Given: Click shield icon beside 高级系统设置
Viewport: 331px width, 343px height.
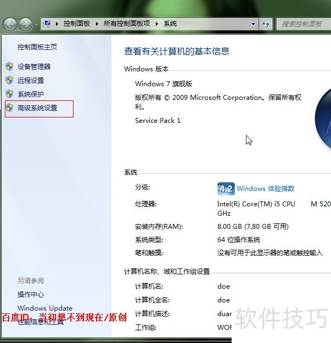Looking at the screenshot, I should (9, 108).
